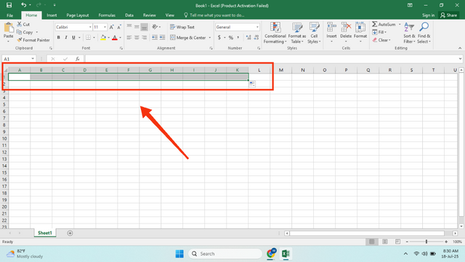Click Merge & Center button
The height and width of the screenshot is (262, 465).
[188, 37]
